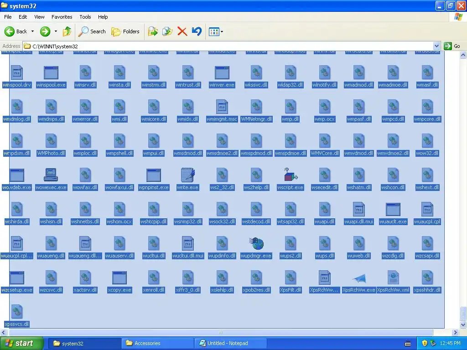
Task: Click into the Address path field
Action: pos(228,46)
